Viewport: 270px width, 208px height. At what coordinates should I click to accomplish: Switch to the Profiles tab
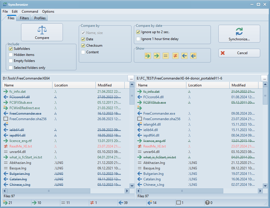pos(40,18)
